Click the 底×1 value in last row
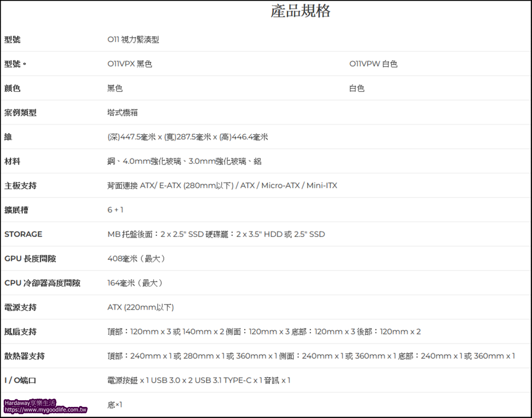Viewport: 532px width, 418px height. pos(115,405)
